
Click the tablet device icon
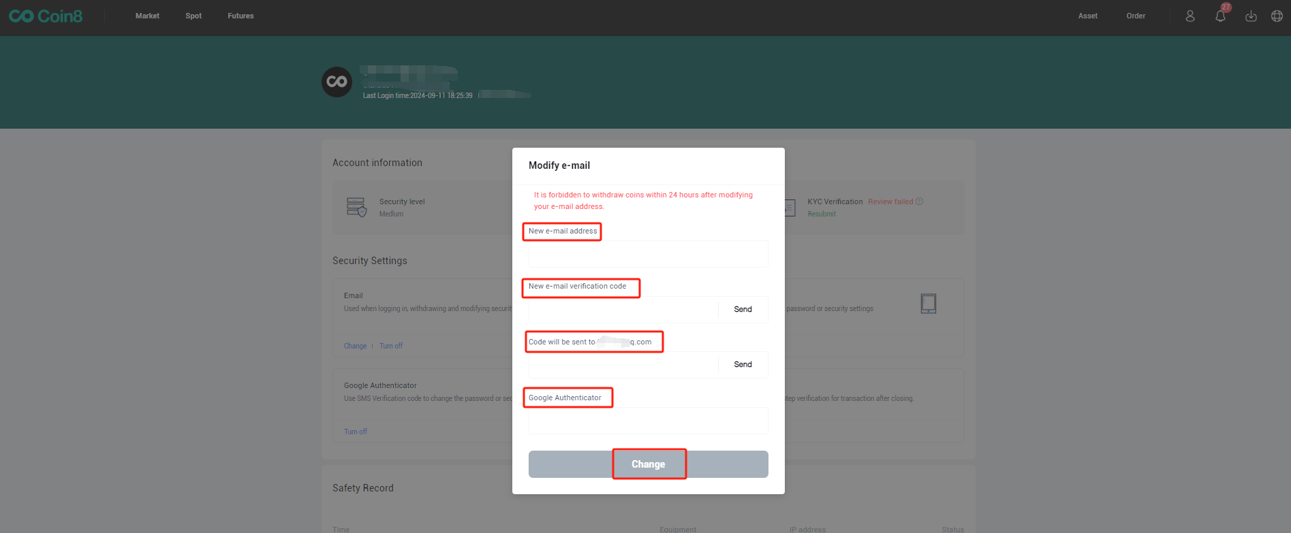coord(928,304)
